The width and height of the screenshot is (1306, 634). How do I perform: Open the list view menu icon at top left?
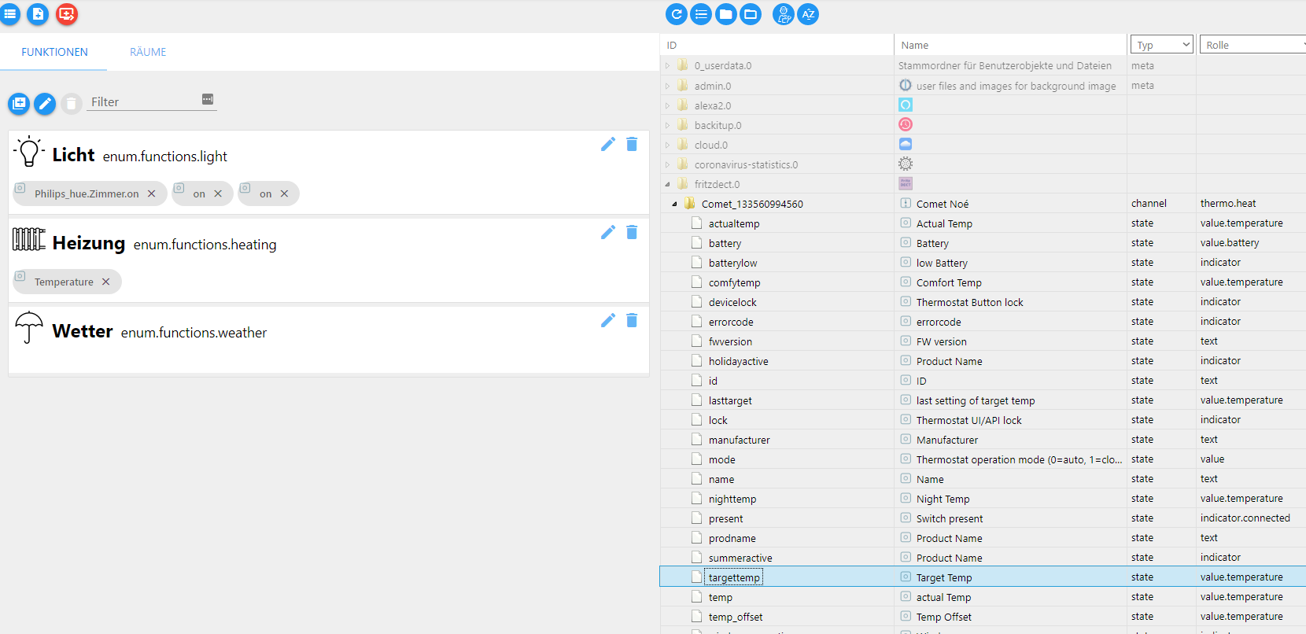pos(9,13)
